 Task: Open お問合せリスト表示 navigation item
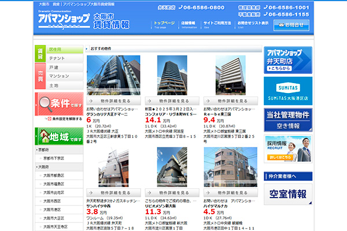[x=253, y=24]
